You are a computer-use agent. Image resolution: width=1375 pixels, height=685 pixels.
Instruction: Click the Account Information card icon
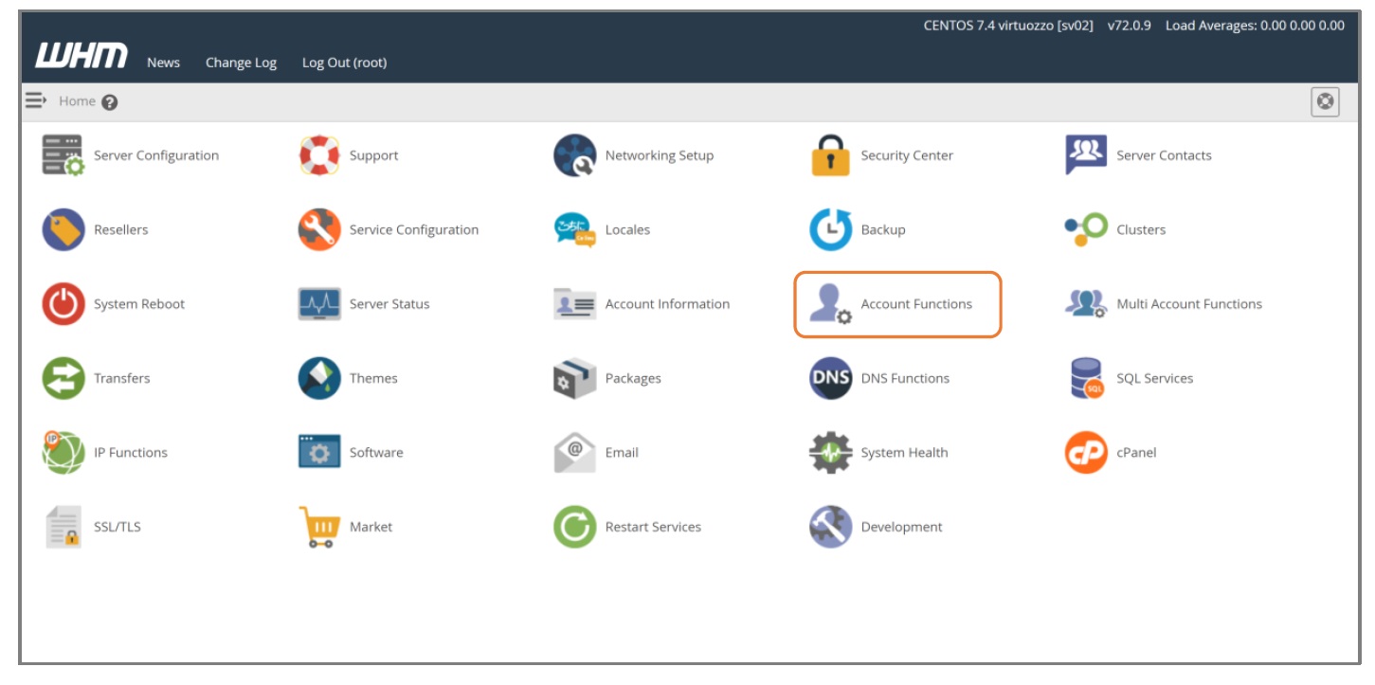575,304
